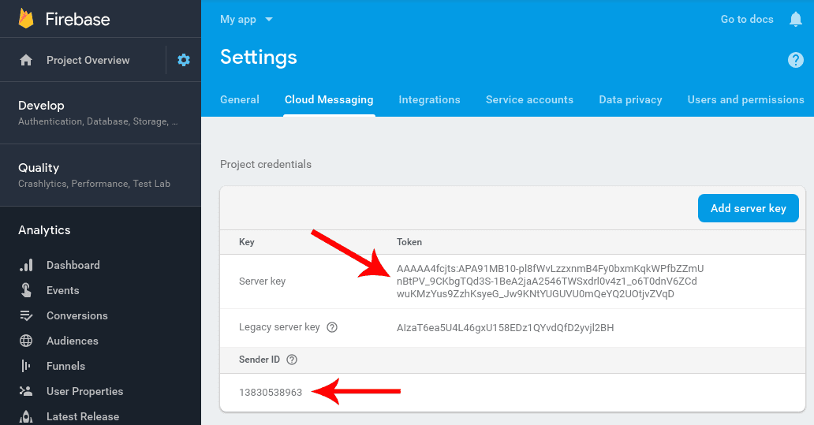
Task: Select the Sender ID number 13830538963
Action: click(x=271, y=392)
